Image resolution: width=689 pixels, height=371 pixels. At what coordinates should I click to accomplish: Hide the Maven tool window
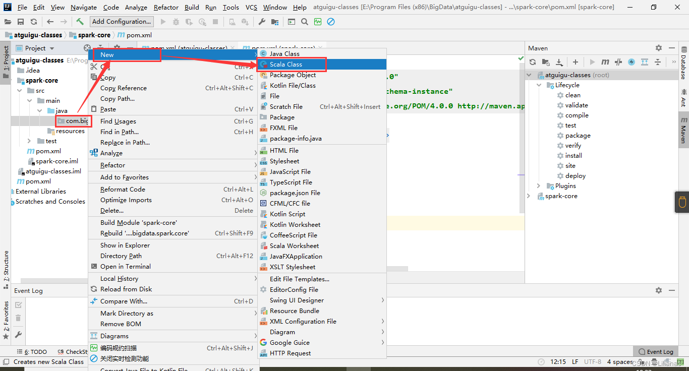coord(672,48)
